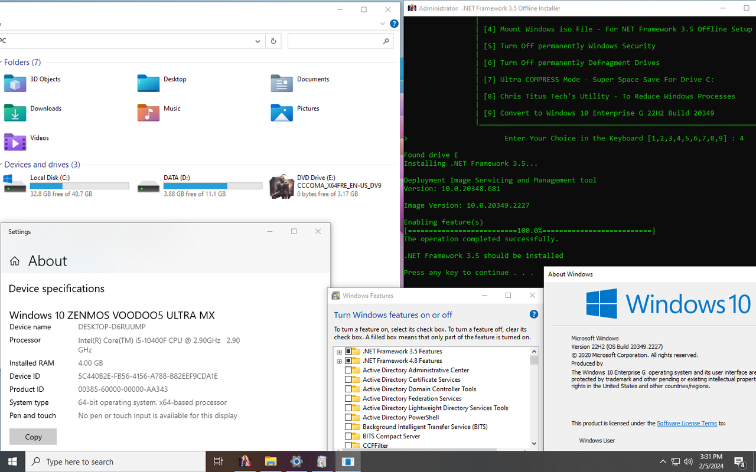Click the C: drive usage bar
The width and height of the screenshot is (756, 472).
(80, 186)
